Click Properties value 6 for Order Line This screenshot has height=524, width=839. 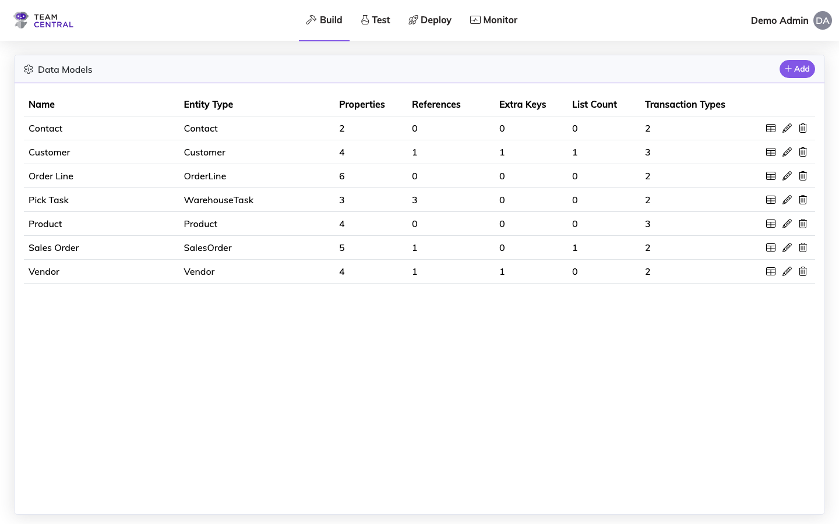[x=342, y=176]
